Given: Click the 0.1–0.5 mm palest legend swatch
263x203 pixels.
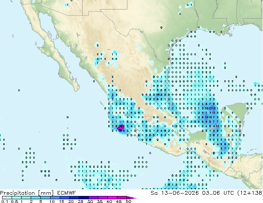Looking at the screenshot, I should (x=7, y=198).
